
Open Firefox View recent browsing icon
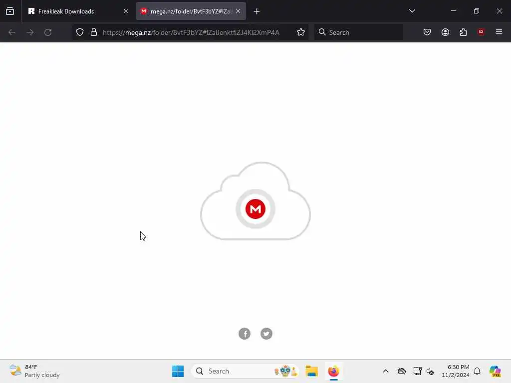coord(10,11)
